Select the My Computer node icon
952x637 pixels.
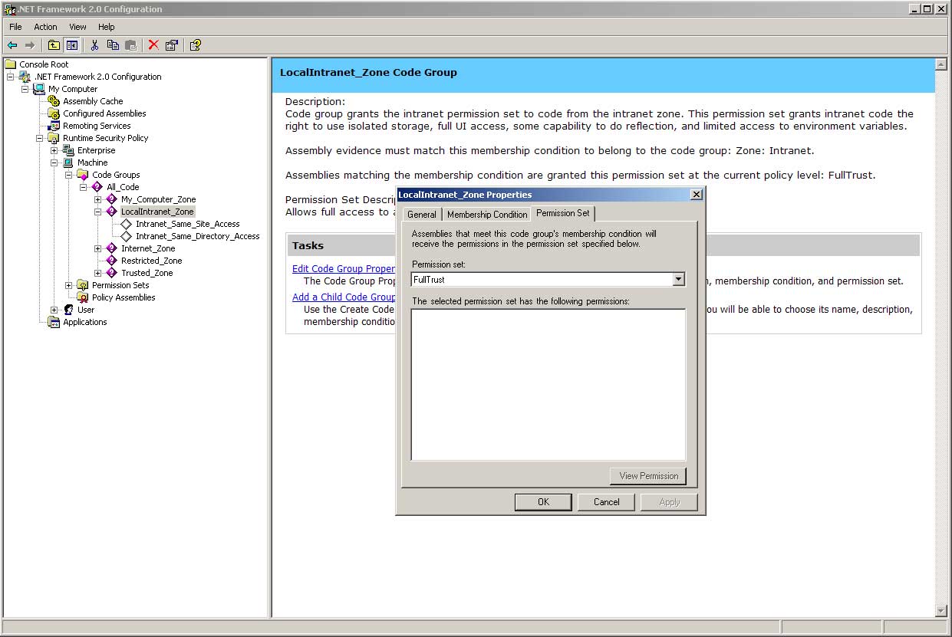39,89
